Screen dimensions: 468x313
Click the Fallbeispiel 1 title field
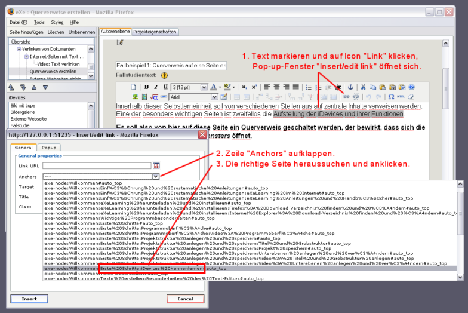171,66
